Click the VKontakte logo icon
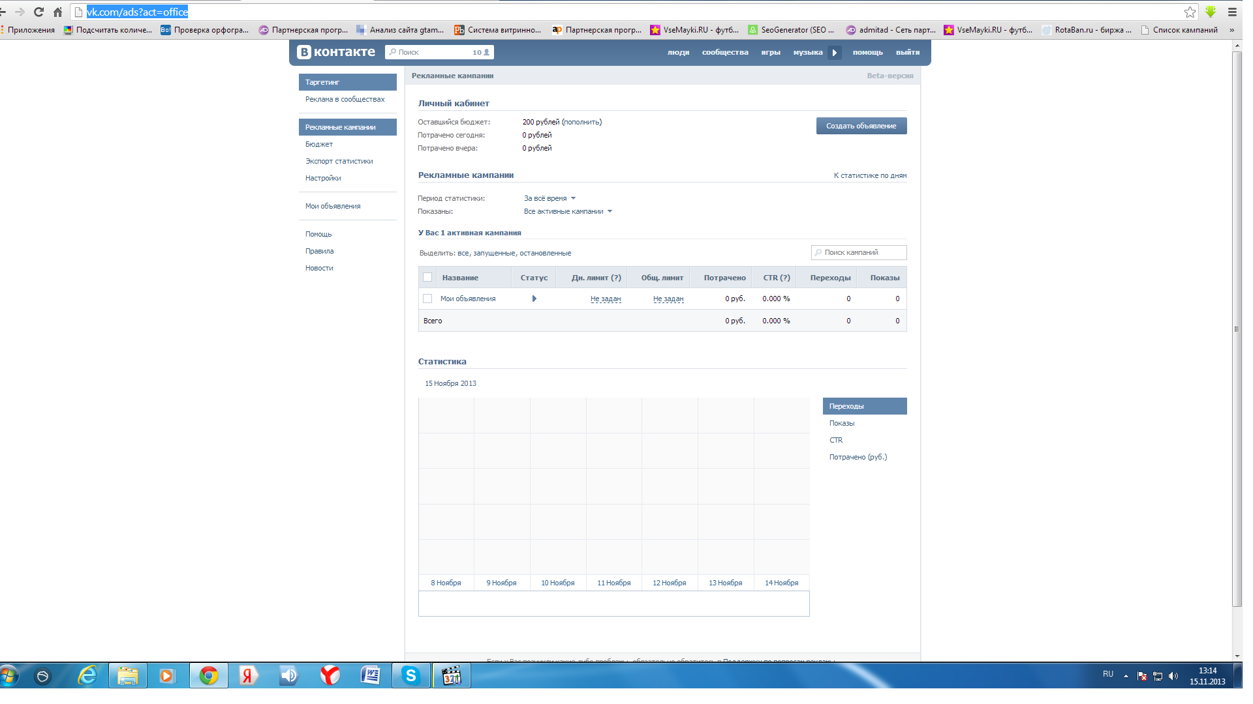Image resolution: width=1253 pixels, height=704 pixels. tap(304, 52)
